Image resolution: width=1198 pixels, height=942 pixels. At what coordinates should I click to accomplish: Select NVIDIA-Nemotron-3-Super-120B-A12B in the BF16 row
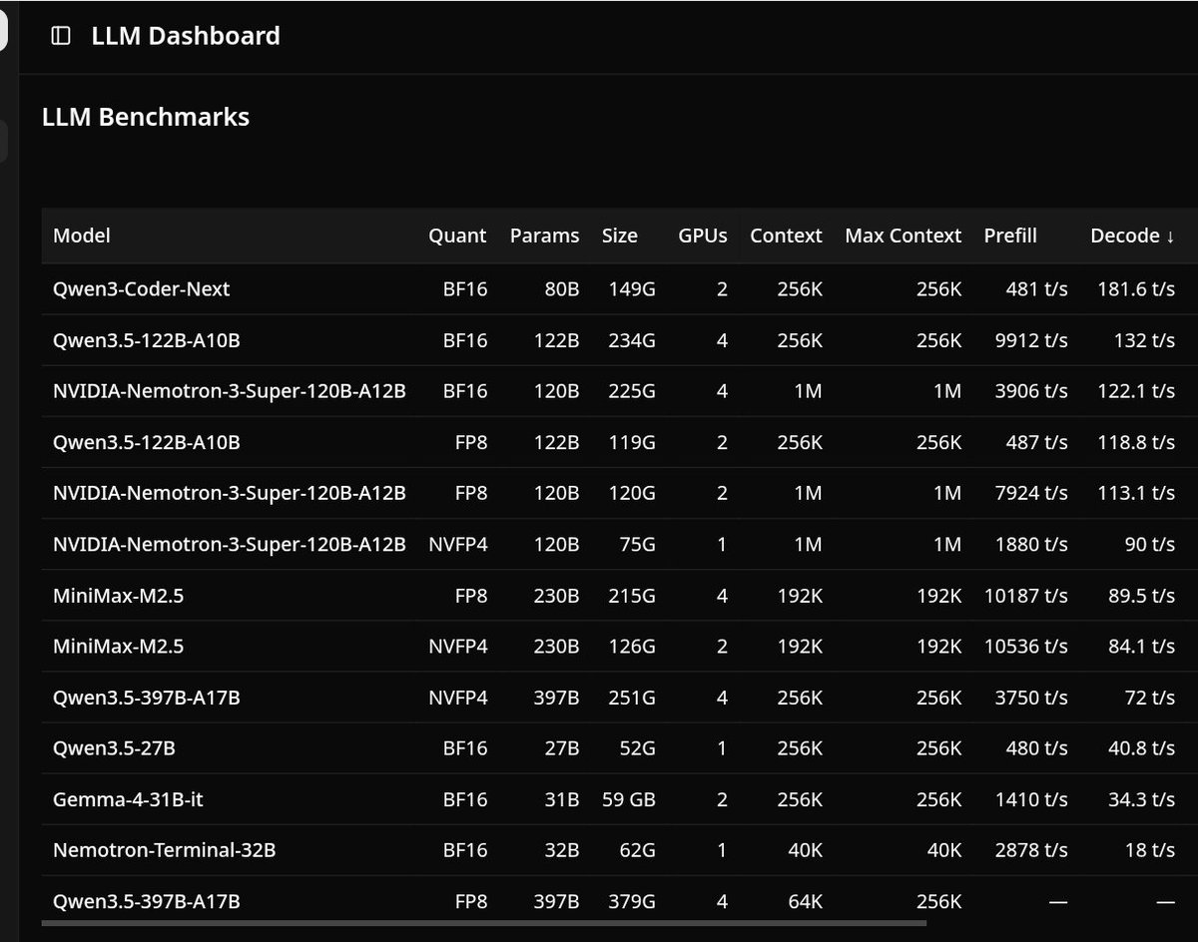[230, 391]
